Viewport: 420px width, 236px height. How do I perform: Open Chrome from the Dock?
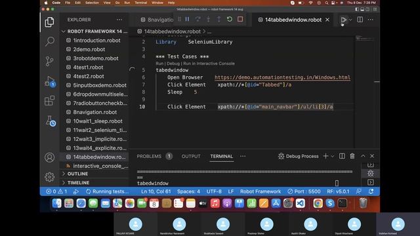click(318, 204)
